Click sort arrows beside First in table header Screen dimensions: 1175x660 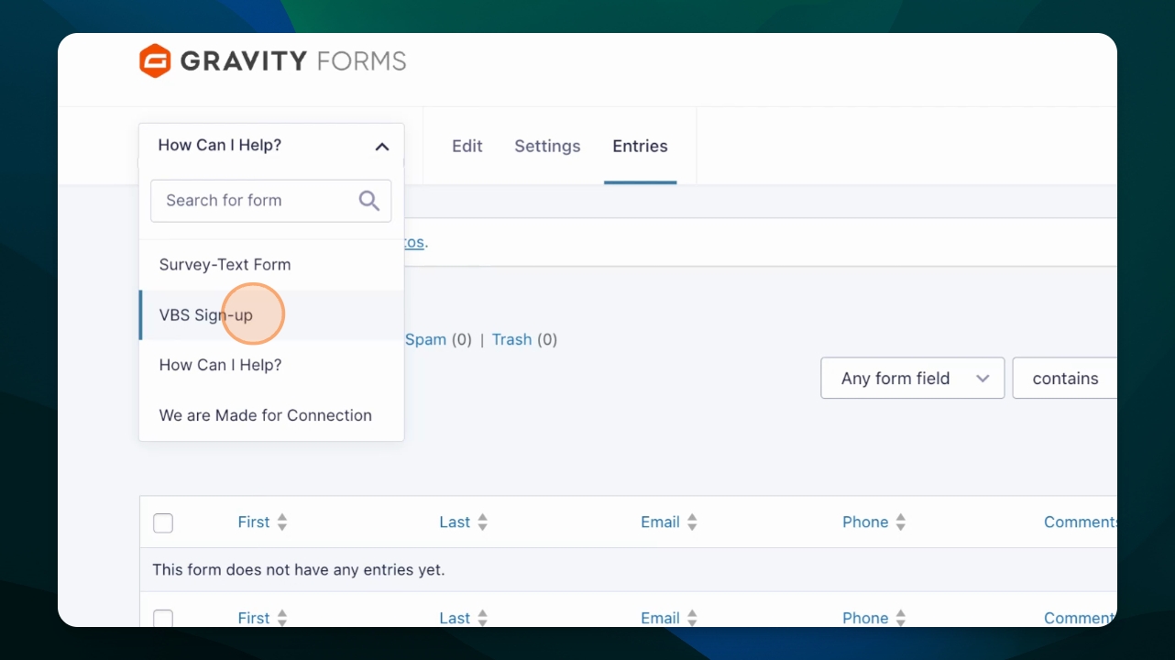(x=282, y=522)
